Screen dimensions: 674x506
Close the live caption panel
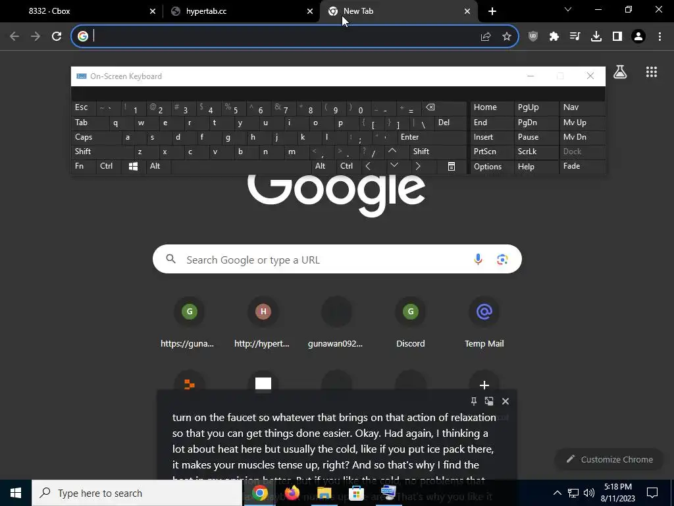pos(505,401)
